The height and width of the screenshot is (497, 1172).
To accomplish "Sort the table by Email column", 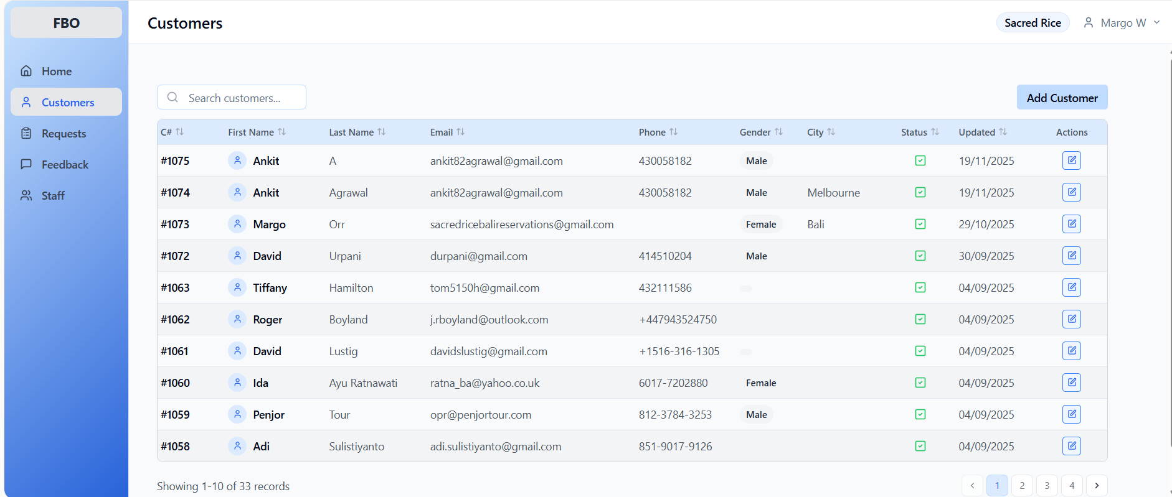I will (x=448, y=132).
